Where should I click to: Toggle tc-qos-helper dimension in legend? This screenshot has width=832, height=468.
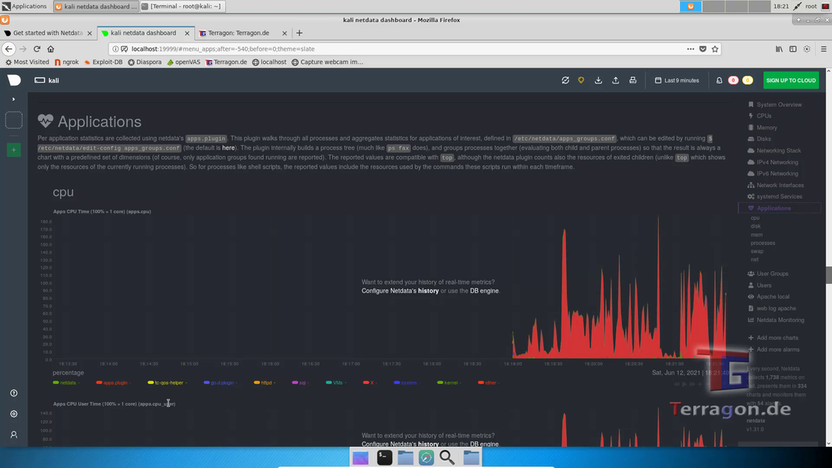pyautogui.click(x=165, y=382)
